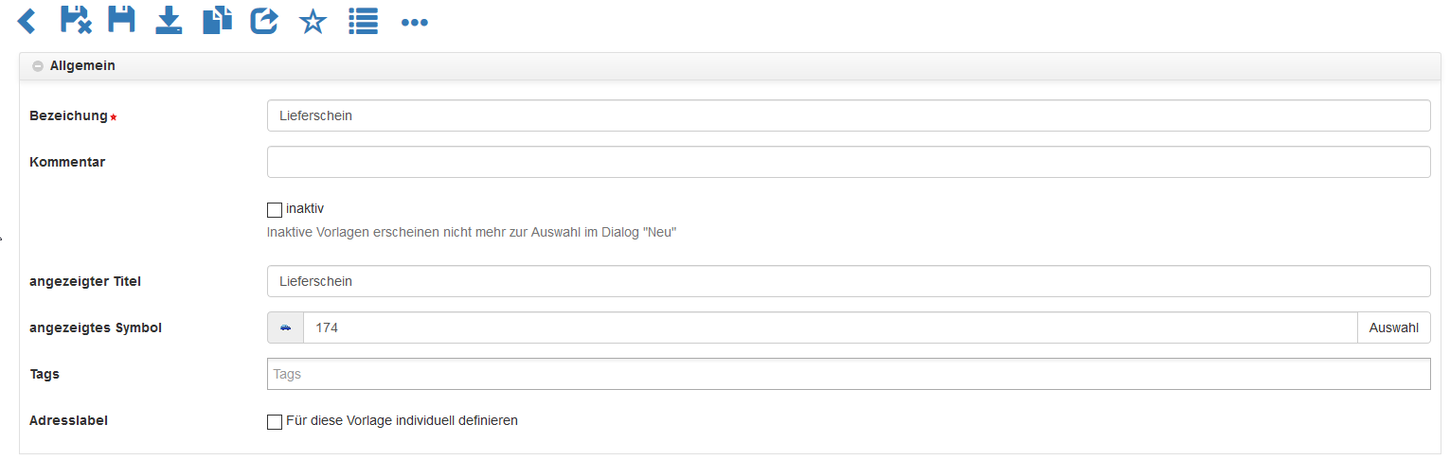Click the symbol number field showing 174
Viewport: 1450px width, 460px height.
pyautogui.click(x=829, y=327)
